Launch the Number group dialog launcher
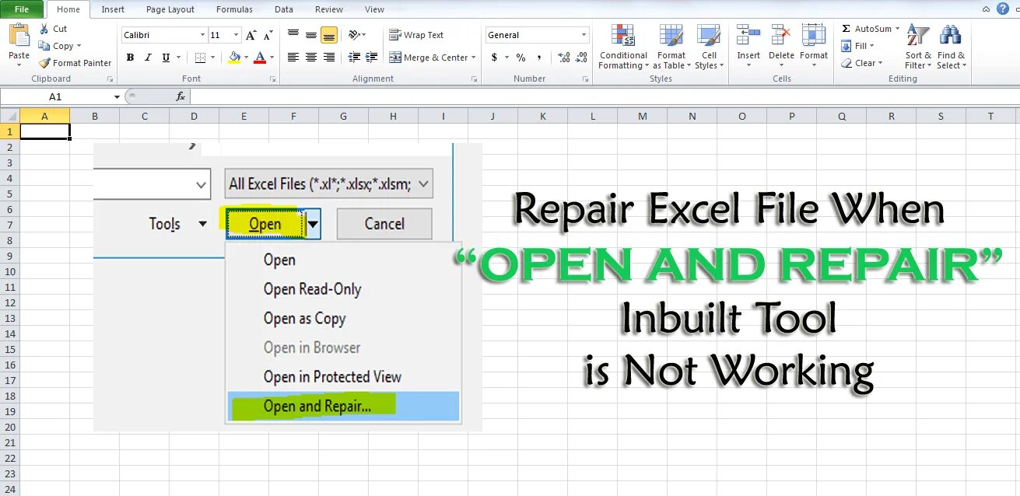 point(584,79)
